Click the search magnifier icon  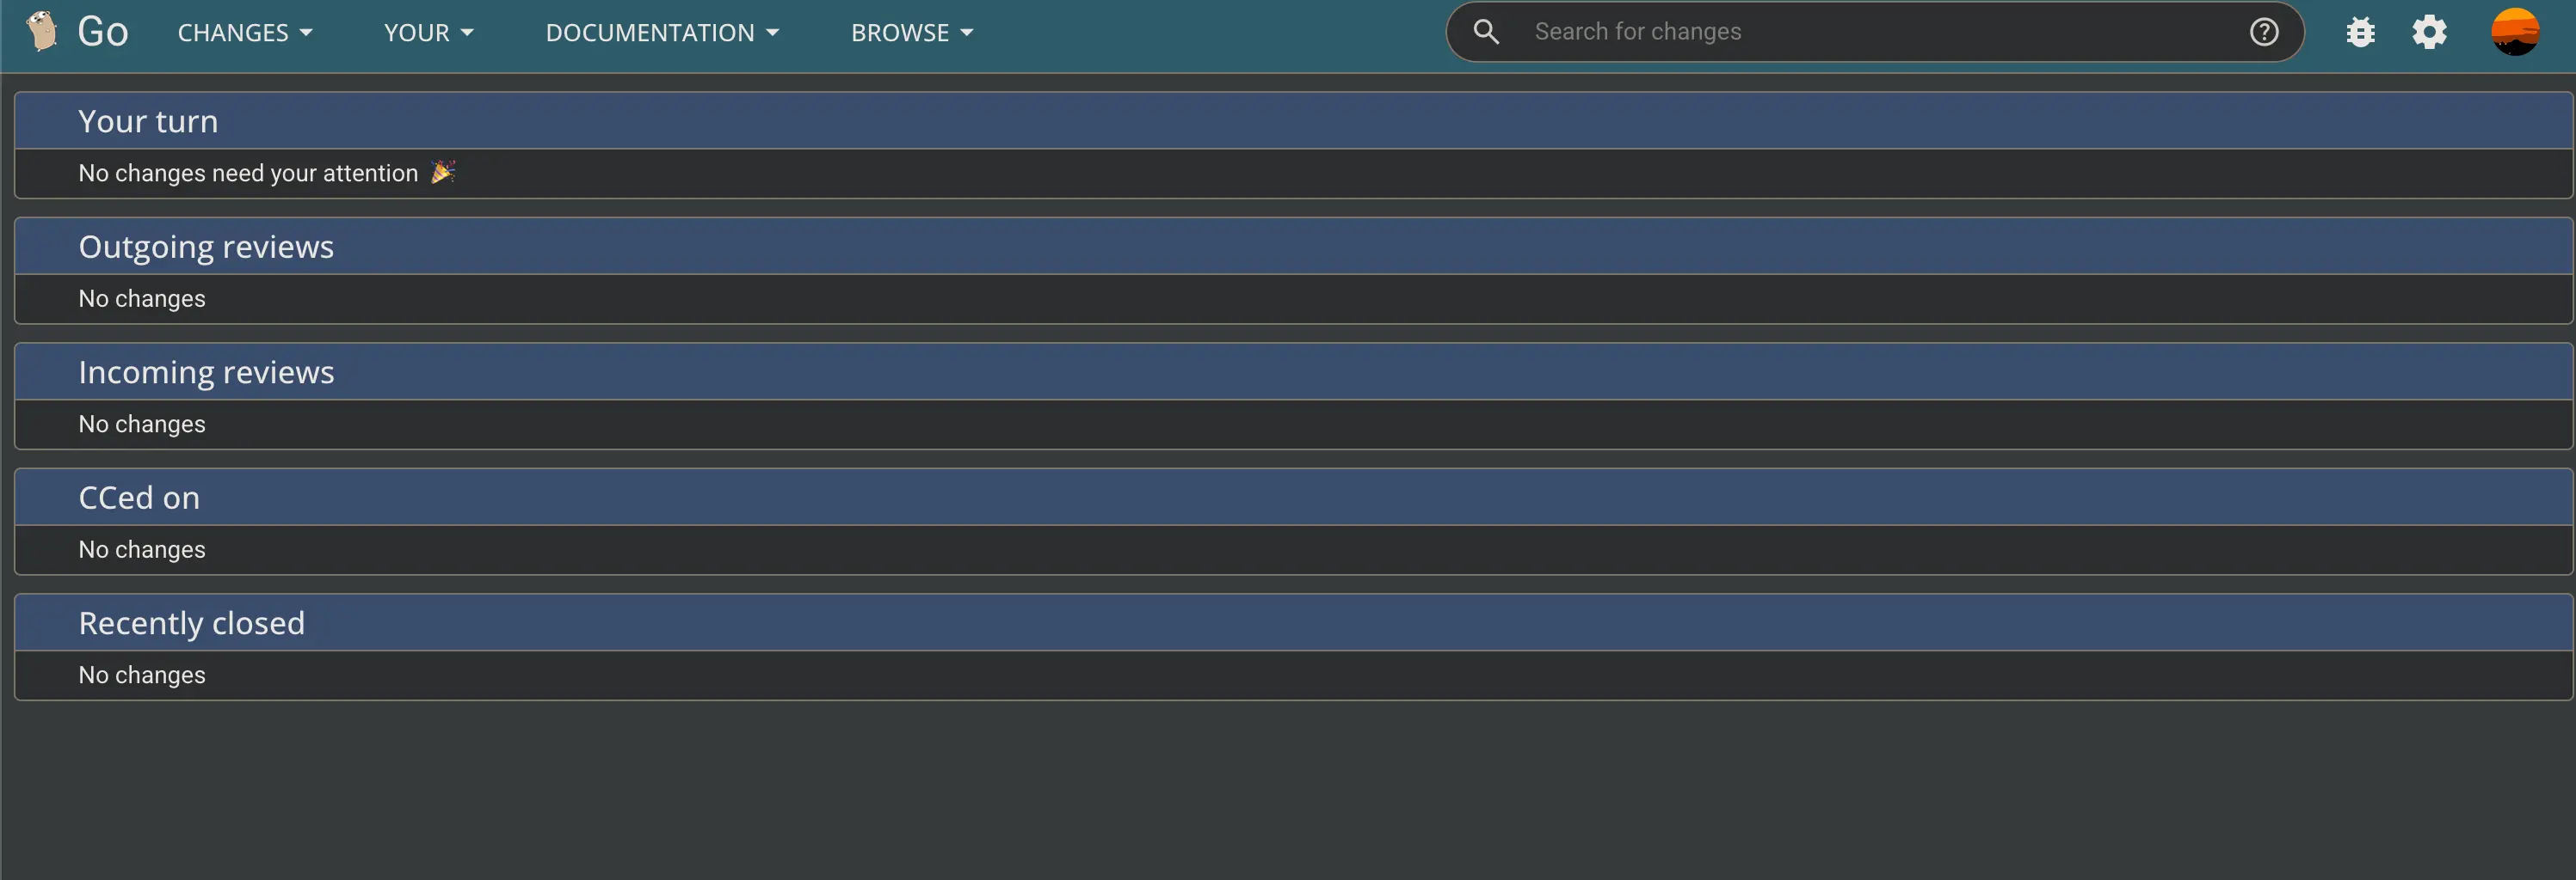click(x=1486, y=31)
